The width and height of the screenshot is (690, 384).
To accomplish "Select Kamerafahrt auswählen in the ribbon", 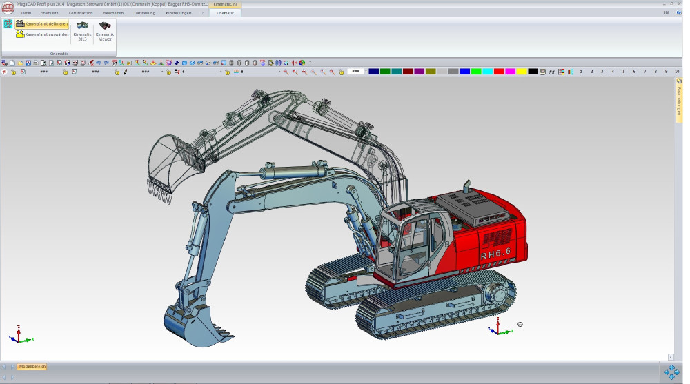I will (x=42, y=34).
